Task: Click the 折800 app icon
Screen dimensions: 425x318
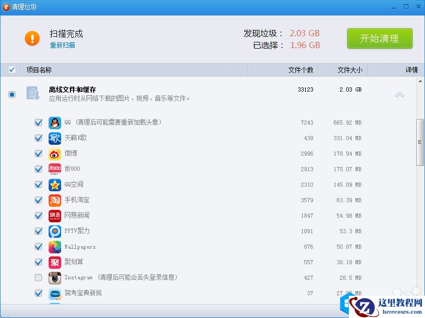Action: (x=54, y=169)
